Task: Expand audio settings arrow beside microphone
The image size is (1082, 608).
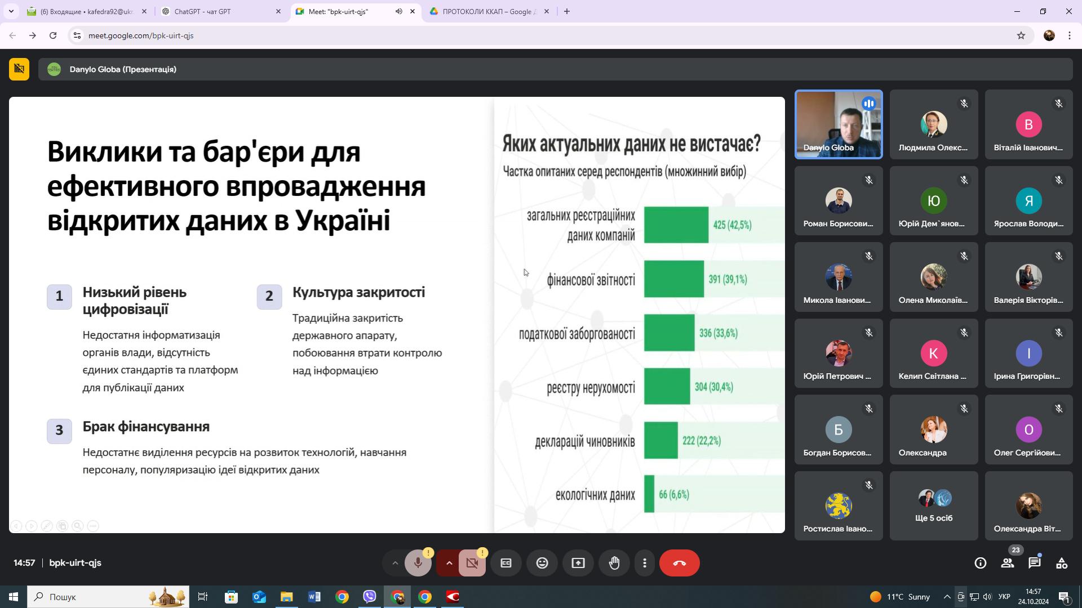Action: [x=395, y=563]
